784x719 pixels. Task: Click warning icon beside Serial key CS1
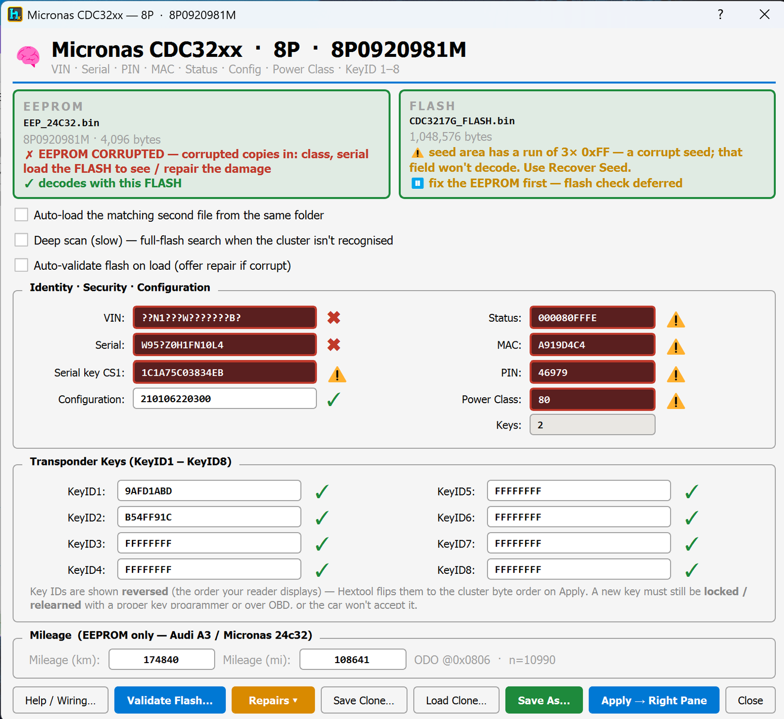click(337, 374)
